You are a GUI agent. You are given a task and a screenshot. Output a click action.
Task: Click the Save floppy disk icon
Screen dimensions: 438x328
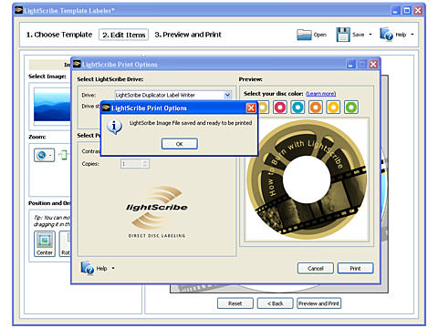coord(343,35)
